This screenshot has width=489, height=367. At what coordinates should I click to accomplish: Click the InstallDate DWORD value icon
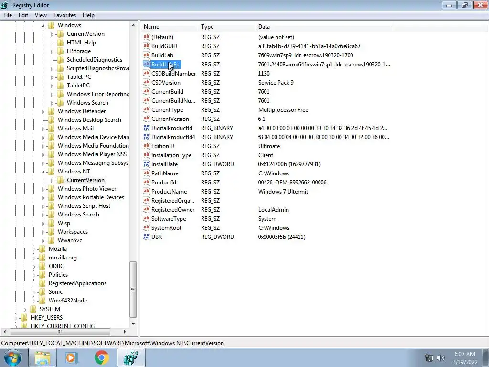146,164
